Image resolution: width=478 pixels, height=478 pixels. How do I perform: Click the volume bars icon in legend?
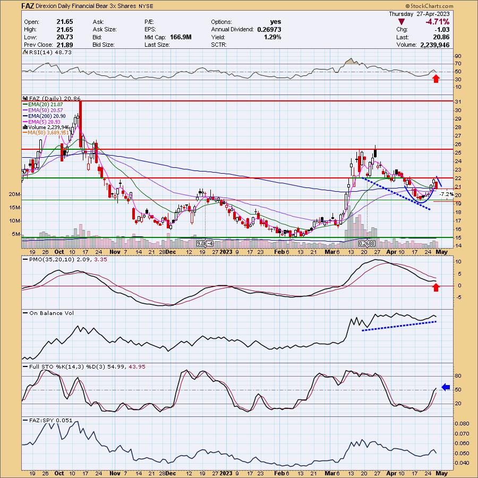click(x=25, y=127)
